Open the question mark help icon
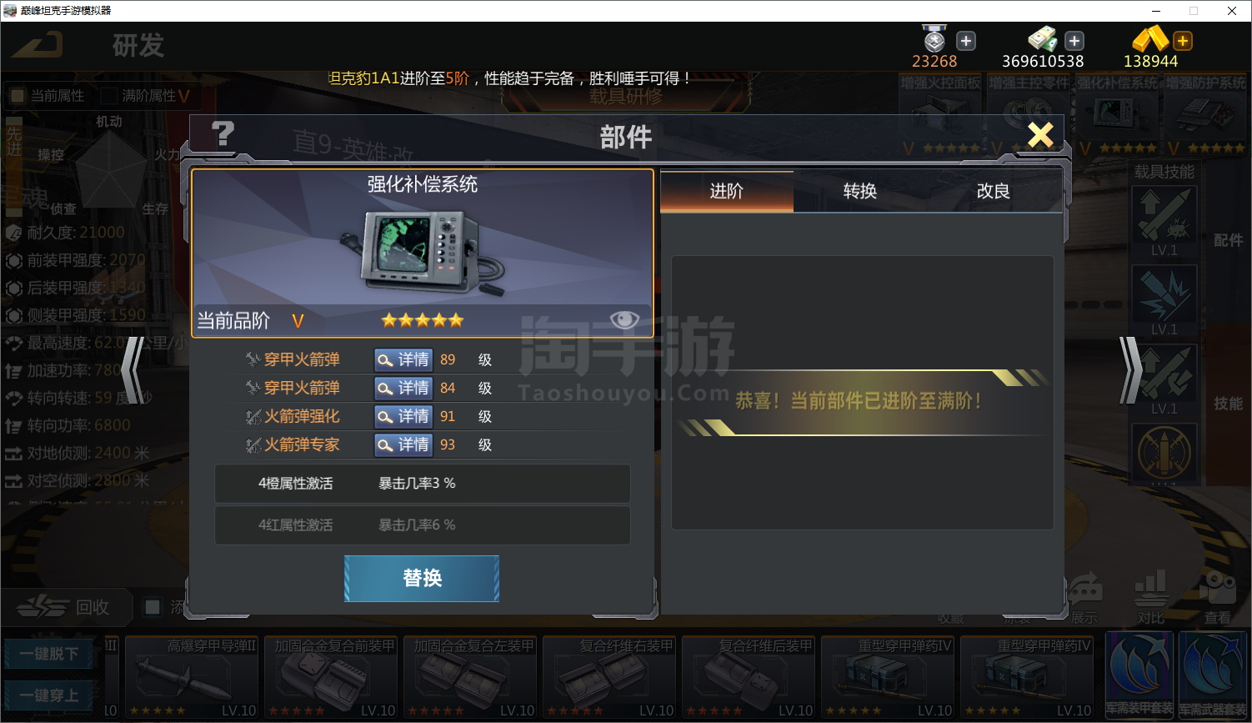The image size is (1252, 723). [x=223, y=134]
